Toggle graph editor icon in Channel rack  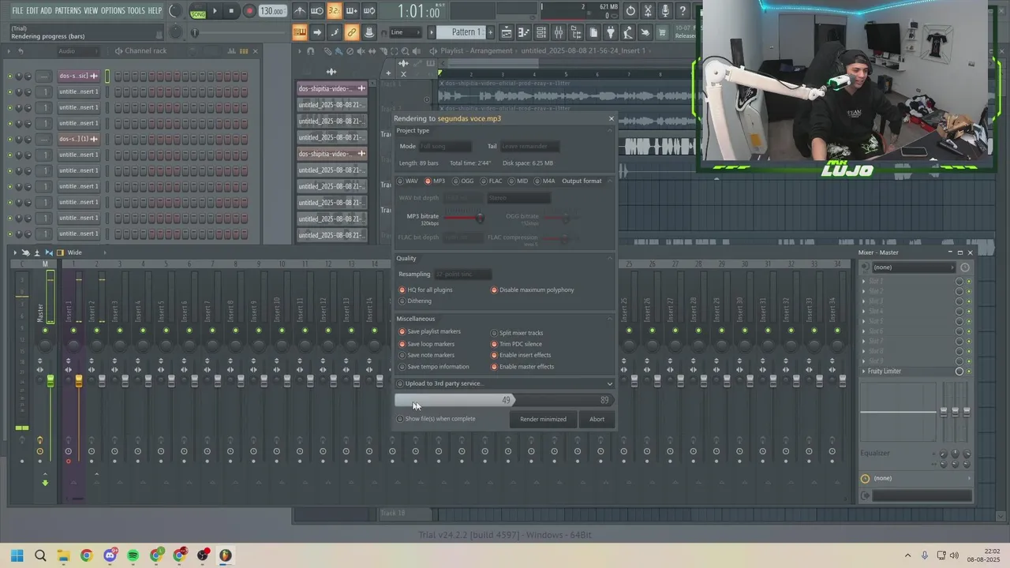click(233, 51)
